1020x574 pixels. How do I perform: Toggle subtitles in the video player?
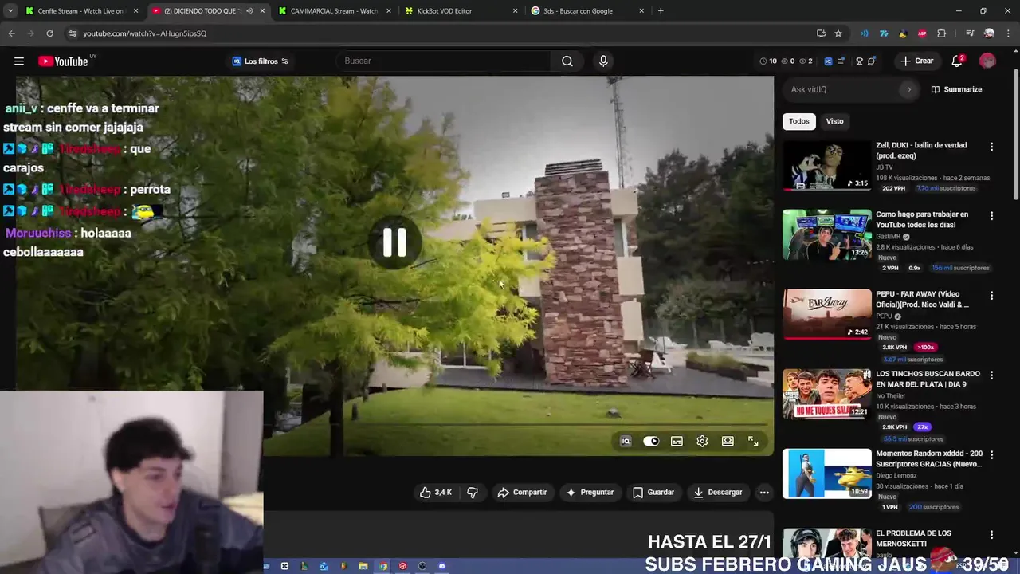click(677, 441)
